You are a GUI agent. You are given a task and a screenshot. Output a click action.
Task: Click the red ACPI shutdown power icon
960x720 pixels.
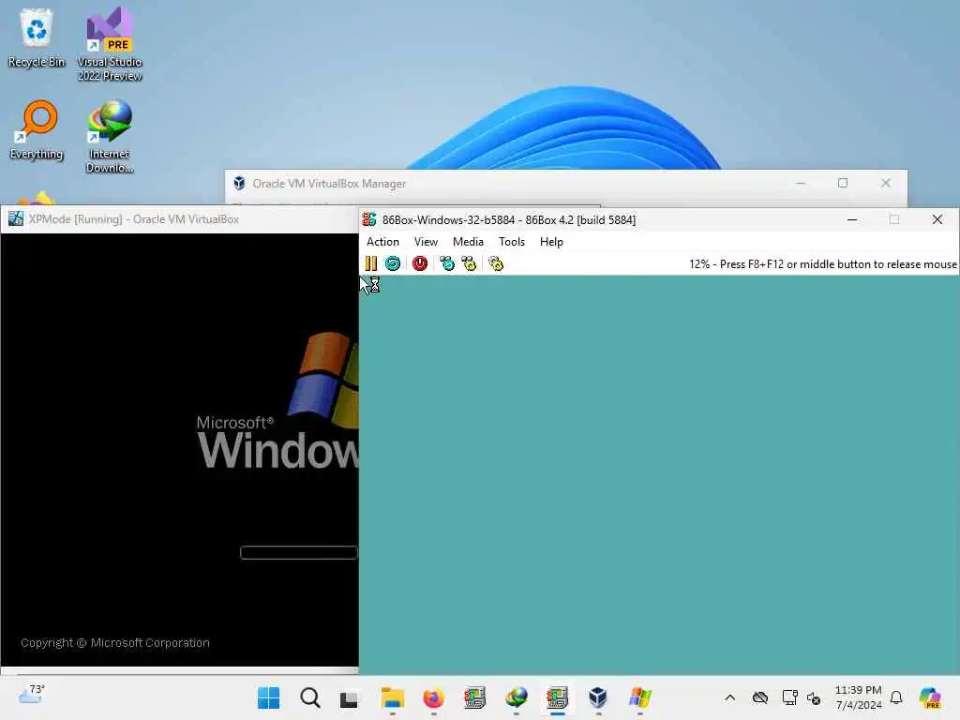[x=420, y=263]
